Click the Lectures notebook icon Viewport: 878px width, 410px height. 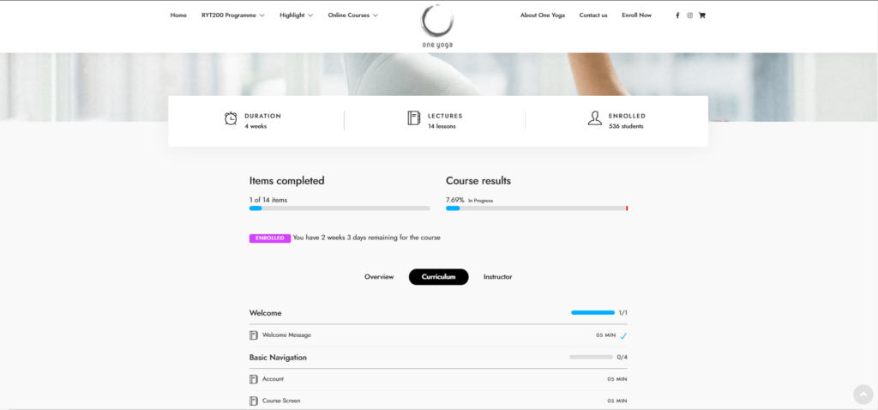click(x=414, y=118)
